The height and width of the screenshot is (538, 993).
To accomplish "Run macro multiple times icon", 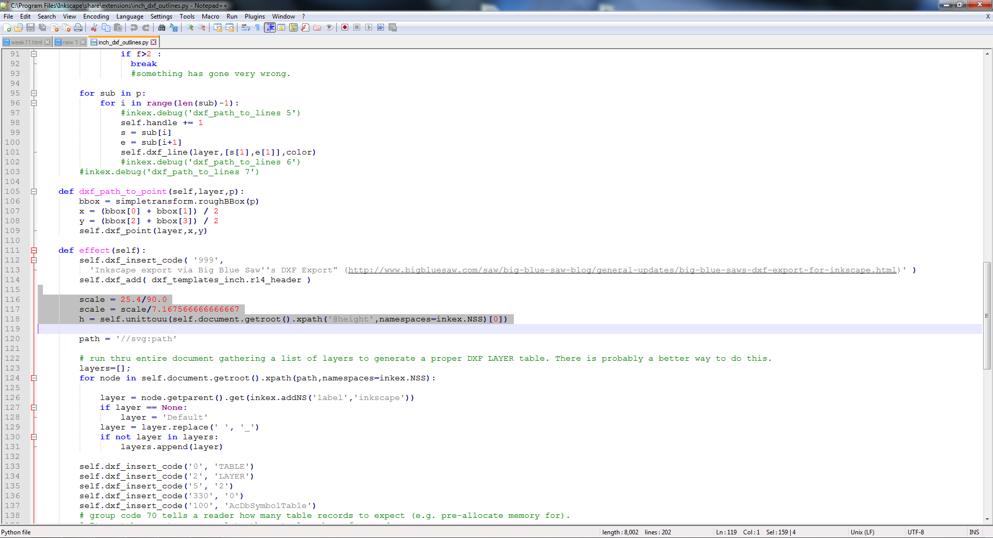I will pyautogui.click(x=380, y=27).
